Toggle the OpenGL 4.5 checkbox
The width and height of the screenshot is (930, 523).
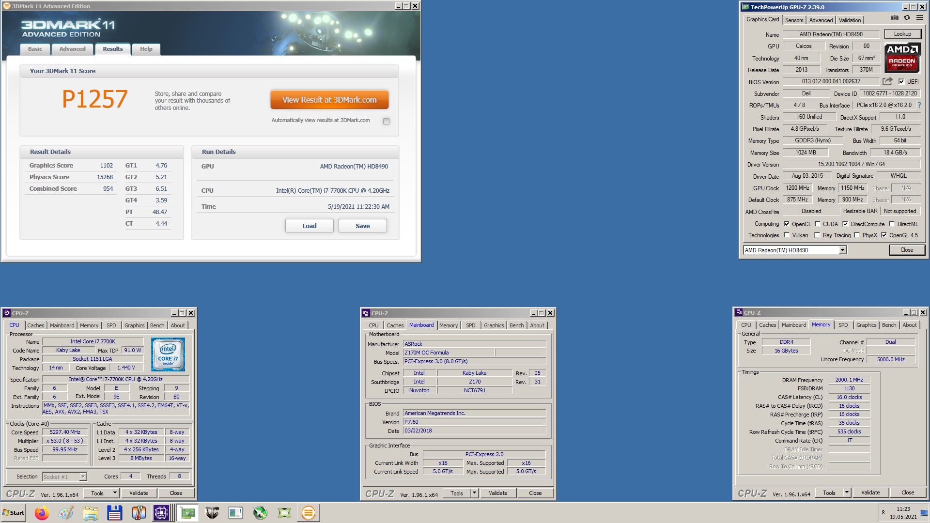[x=884, y=235]
